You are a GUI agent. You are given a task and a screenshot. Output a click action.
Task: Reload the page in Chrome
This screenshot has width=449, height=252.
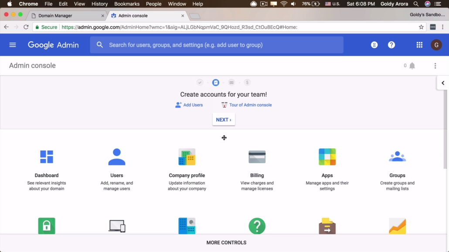[26, 27]
